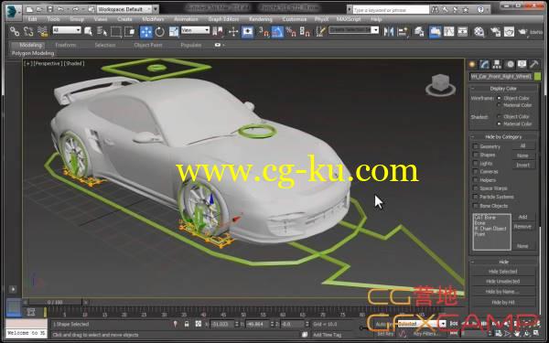Expand the Polygon Modeling ribbon panel
Screen dimensions: 549x343
(33, 53)
